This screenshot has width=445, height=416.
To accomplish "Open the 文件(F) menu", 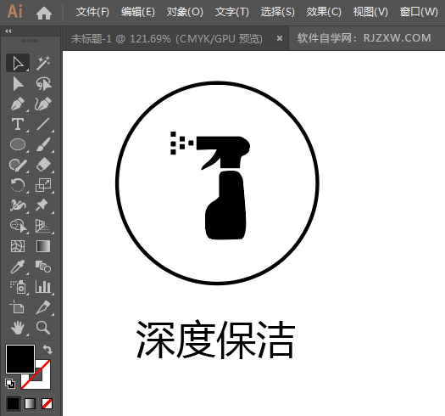I will pos(92,12).
